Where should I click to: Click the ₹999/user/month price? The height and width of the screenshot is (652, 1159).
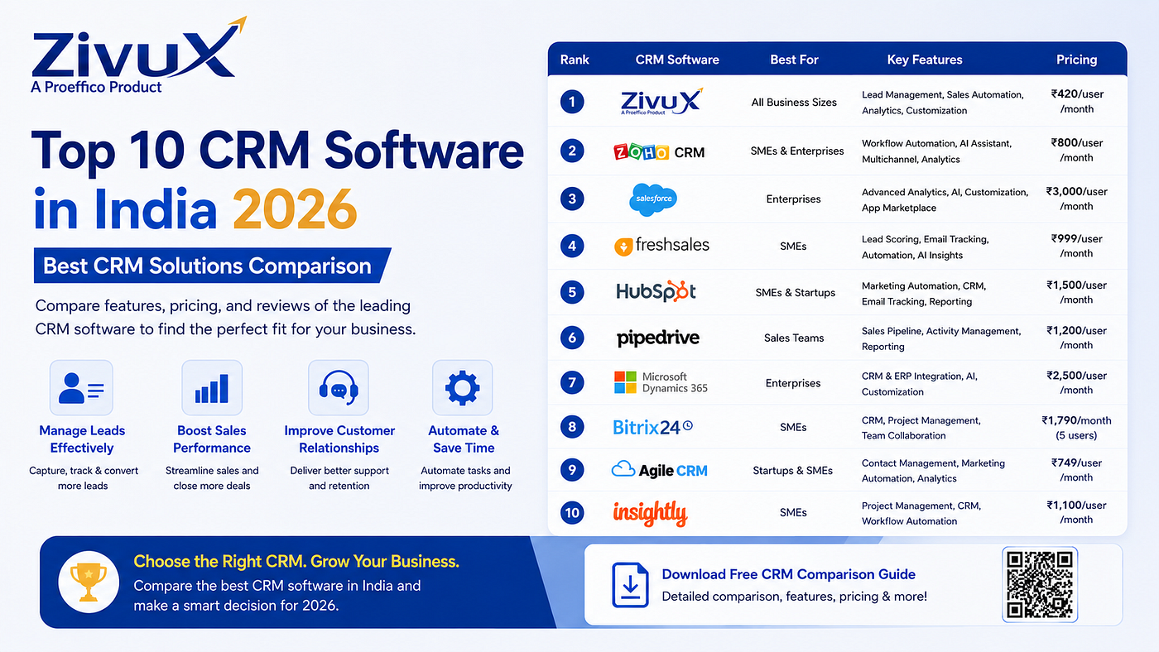pyautogui.click(x=1077, y=246)
